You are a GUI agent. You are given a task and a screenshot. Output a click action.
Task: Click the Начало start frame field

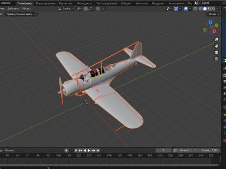tap(188, 150)
